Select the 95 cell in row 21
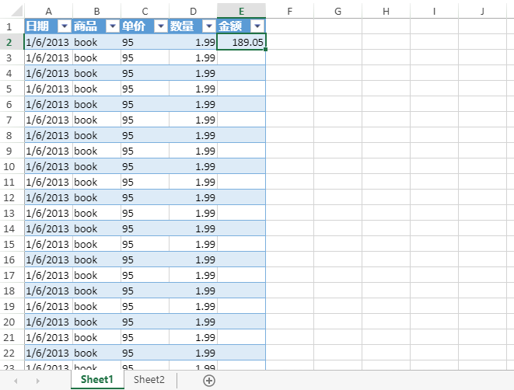Viewport: 514px width, 390px height. click(x=145, y=337)
